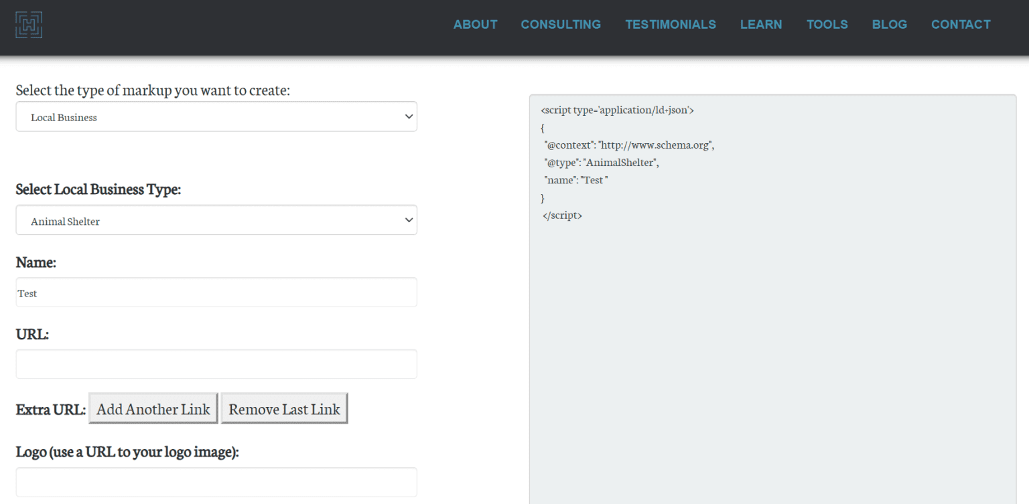Image resolution: width=1029 pixels, height=504 pixels.
Task: Click the logo URL input field
Action: (216, 481)
